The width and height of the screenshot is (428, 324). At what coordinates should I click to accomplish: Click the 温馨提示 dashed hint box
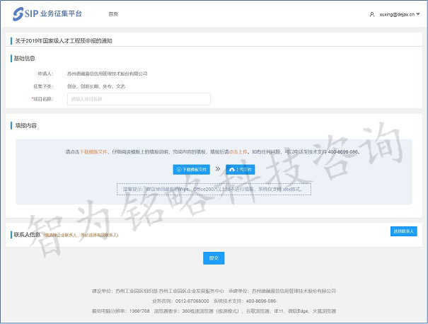[214, 189]
